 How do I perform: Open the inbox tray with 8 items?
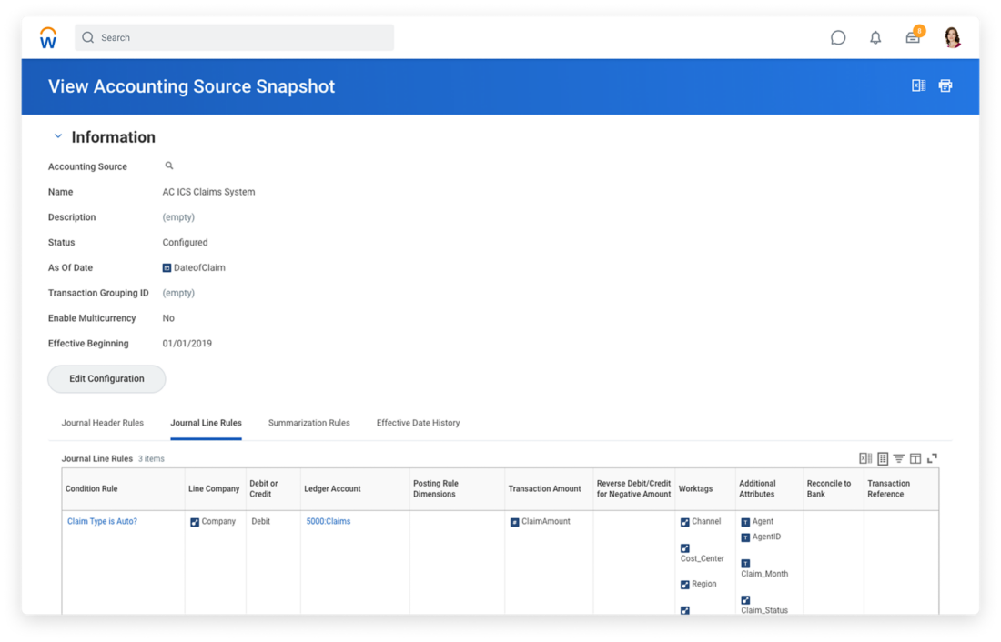tap(913, 38)
